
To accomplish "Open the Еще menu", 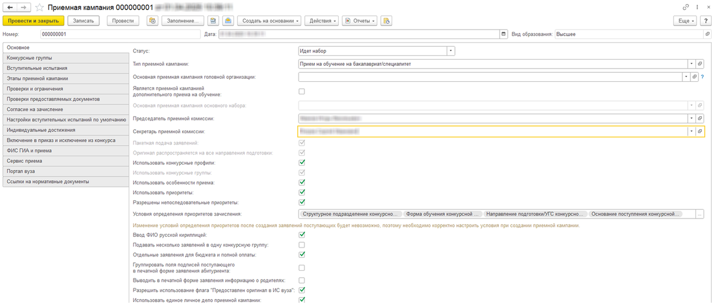I will point(686,21).
